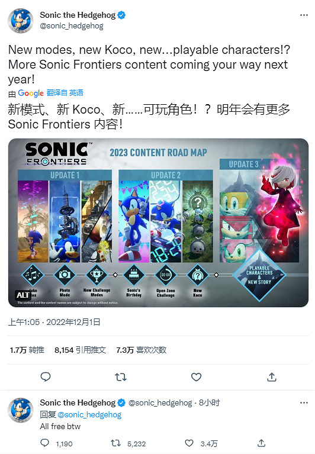
Task: Retweet the 'All free btw' reply
Action: 116,443
